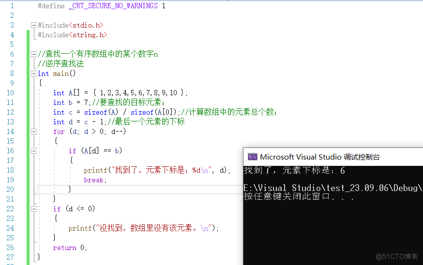The height and width of the screenshot is (265, 423).
Task: Click _CRT_SECURE_NO_WARNINGS macro name
Action: [x=113, y=6]
